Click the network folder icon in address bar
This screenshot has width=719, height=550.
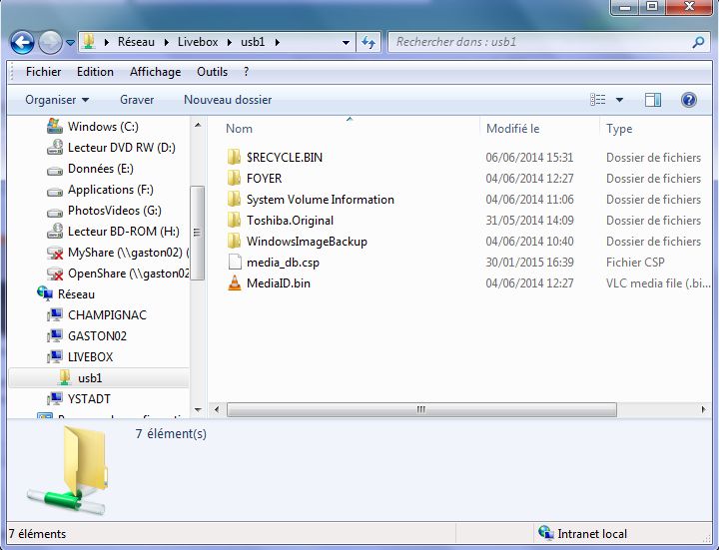[x=89, y=42]
